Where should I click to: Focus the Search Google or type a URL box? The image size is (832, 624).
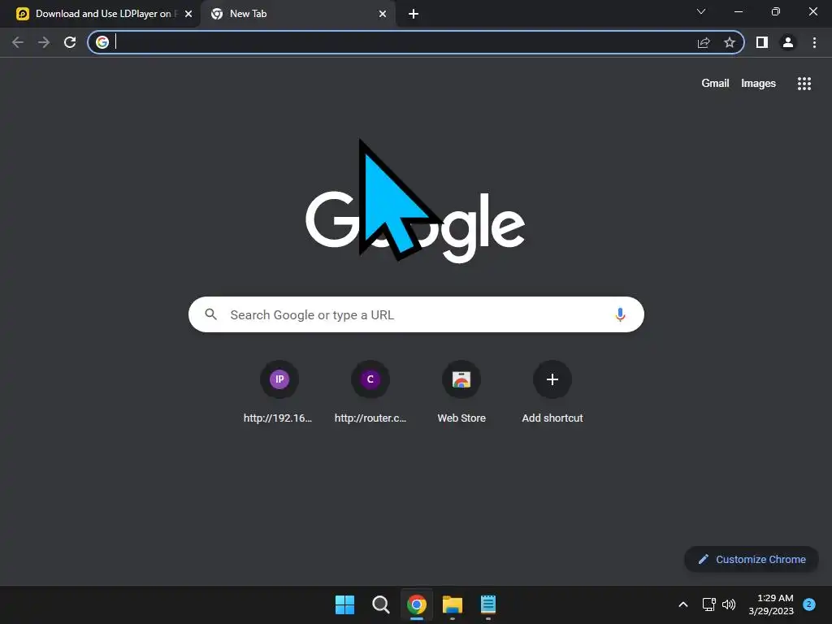pyautogui.click(x=416, y=314)
